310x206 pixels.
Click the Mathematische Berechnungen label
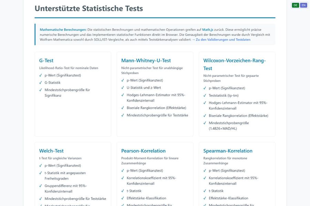tap(63, 30)
